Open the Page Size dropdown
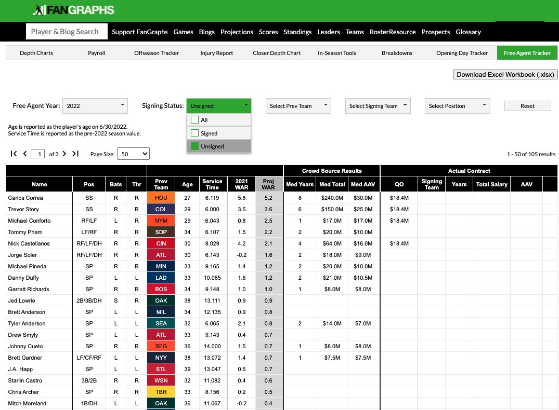Screen dimensions: 559x410 click(x=133, y=154)
